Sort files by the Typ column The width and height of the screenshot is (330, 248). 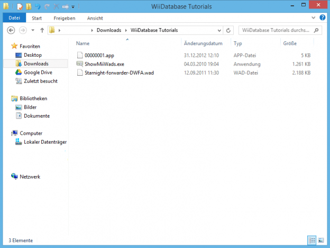(237, 43)
